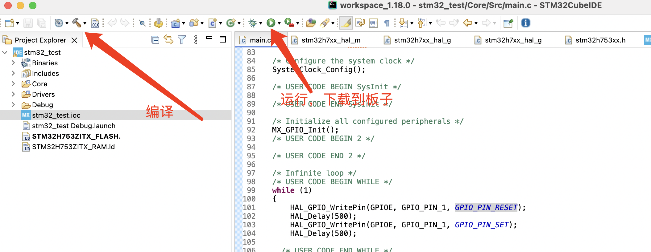
Task: Toggle Link with Editor arrows
Action: pos(168,40)
